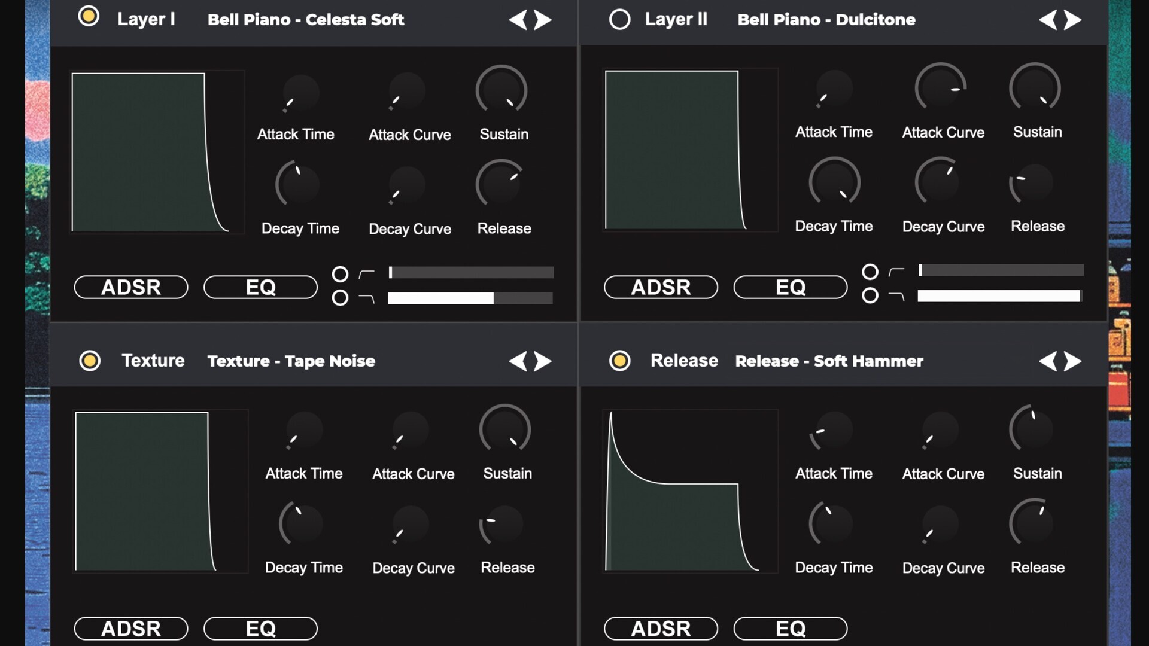
Task: Enable the Layer II power toggle
Action: pos(619,19)
